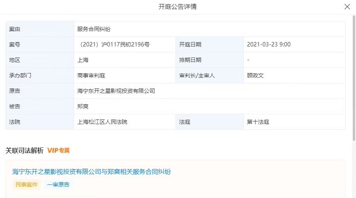
Task: Select the 民事案件 tag
Action: click(27, 185)
